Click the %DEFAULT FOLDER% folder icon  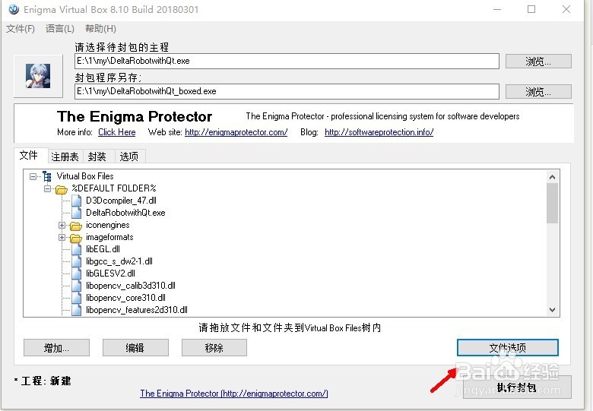62,188
